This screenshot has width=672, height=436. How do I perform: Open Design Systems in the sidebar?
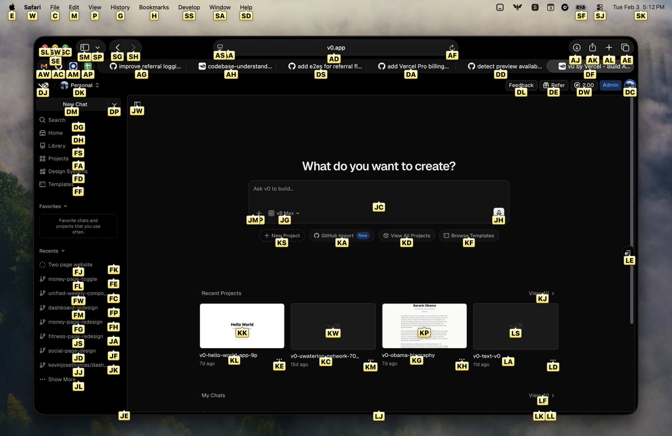[x=77, y=171]
